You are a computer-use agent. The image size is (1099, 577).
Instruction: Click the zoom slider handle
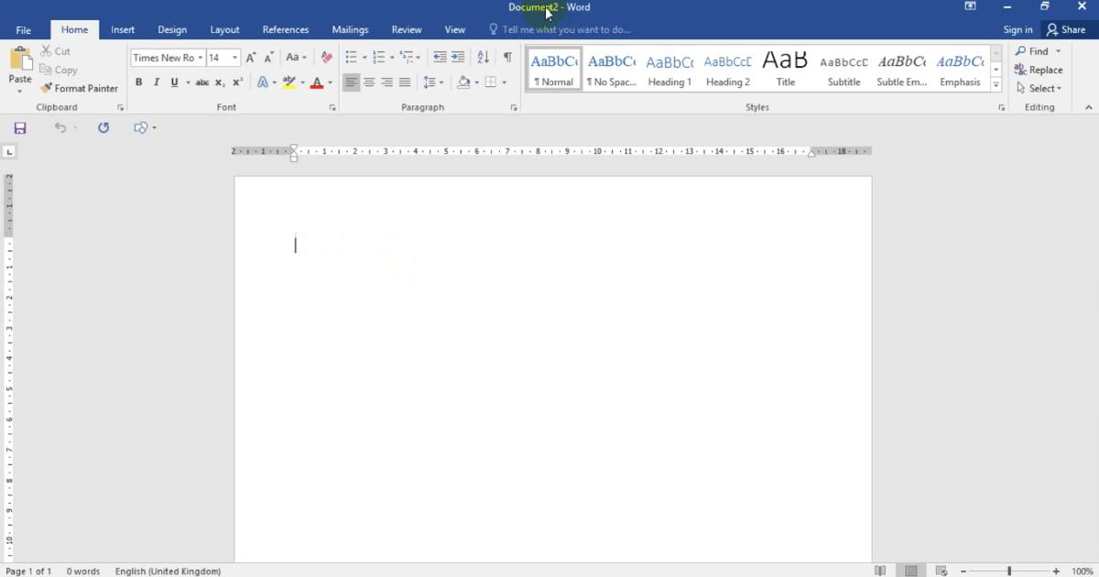pos(1009,572)
